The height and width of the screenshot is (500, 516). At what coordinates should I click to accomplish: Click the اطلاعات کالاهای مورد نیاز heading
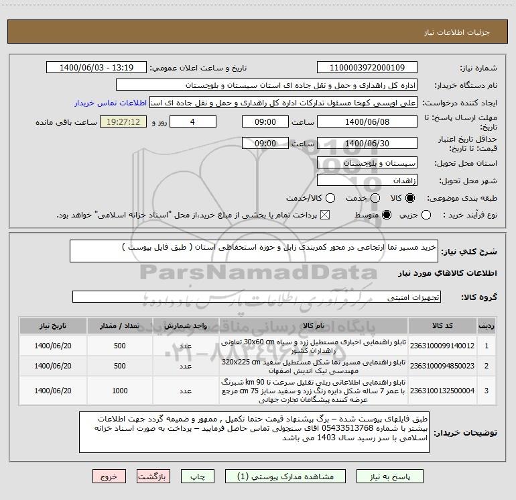point(448,273)
